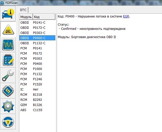Viewport: 162px width, 132px height.
Task: Select highlighted OBDII P0400-C row
Action: coord(37,38)
